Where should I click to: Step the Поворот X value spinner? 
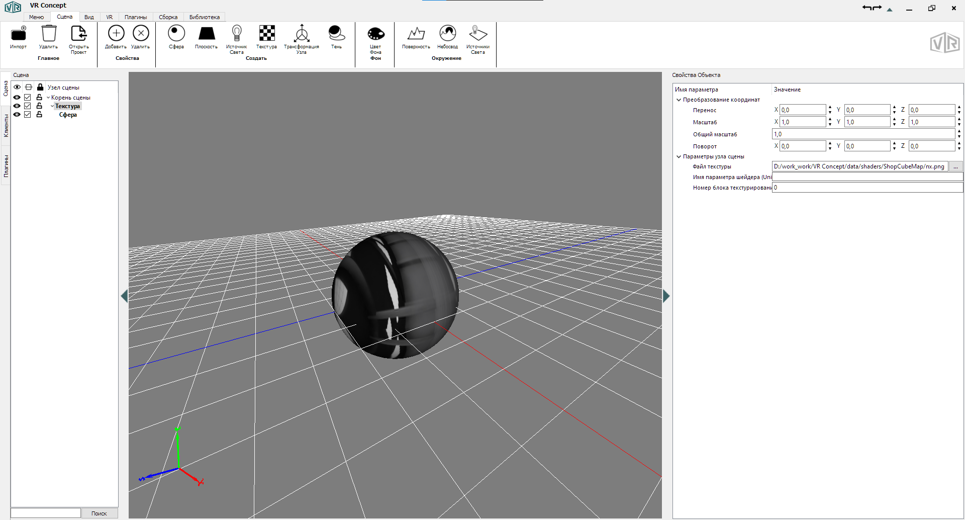[x=830, y=146]
